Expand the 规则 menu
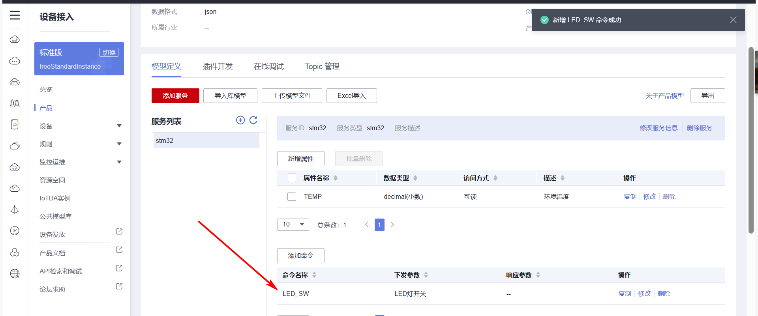The height and width of the screenshot is (316, 758). pyautogui.click(x=119, y=144)
